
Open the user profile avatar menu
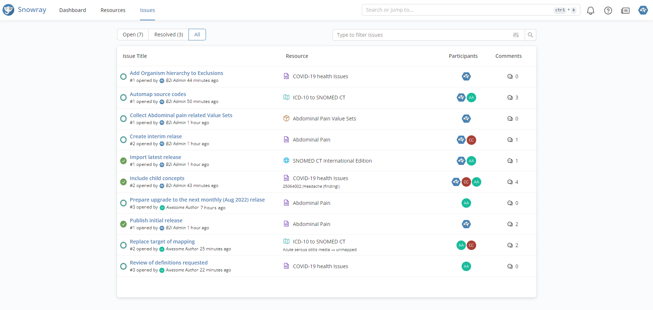click(x=643, y=10)
